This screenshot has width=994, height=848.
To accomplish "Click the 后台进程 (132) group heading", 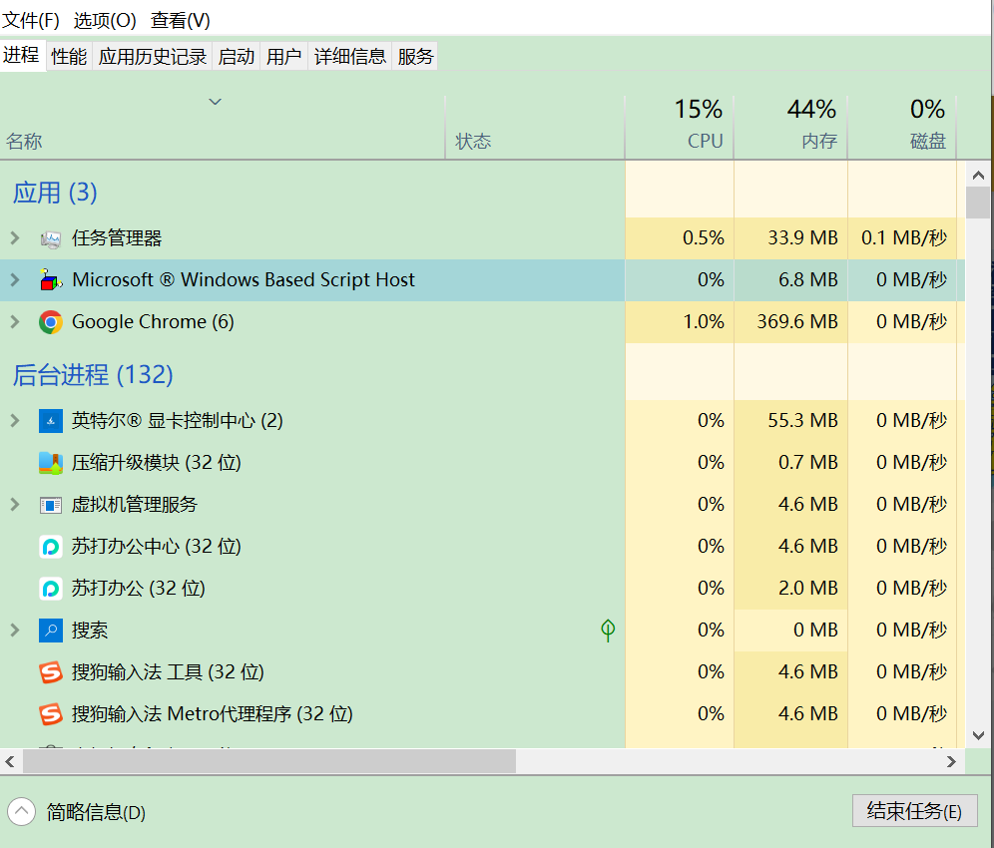I will point(93,374).
